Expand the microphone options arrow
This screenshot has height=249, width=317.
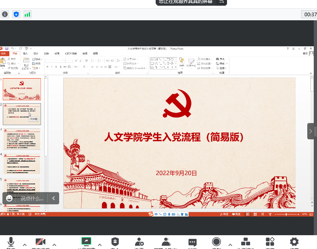(25, 245)
